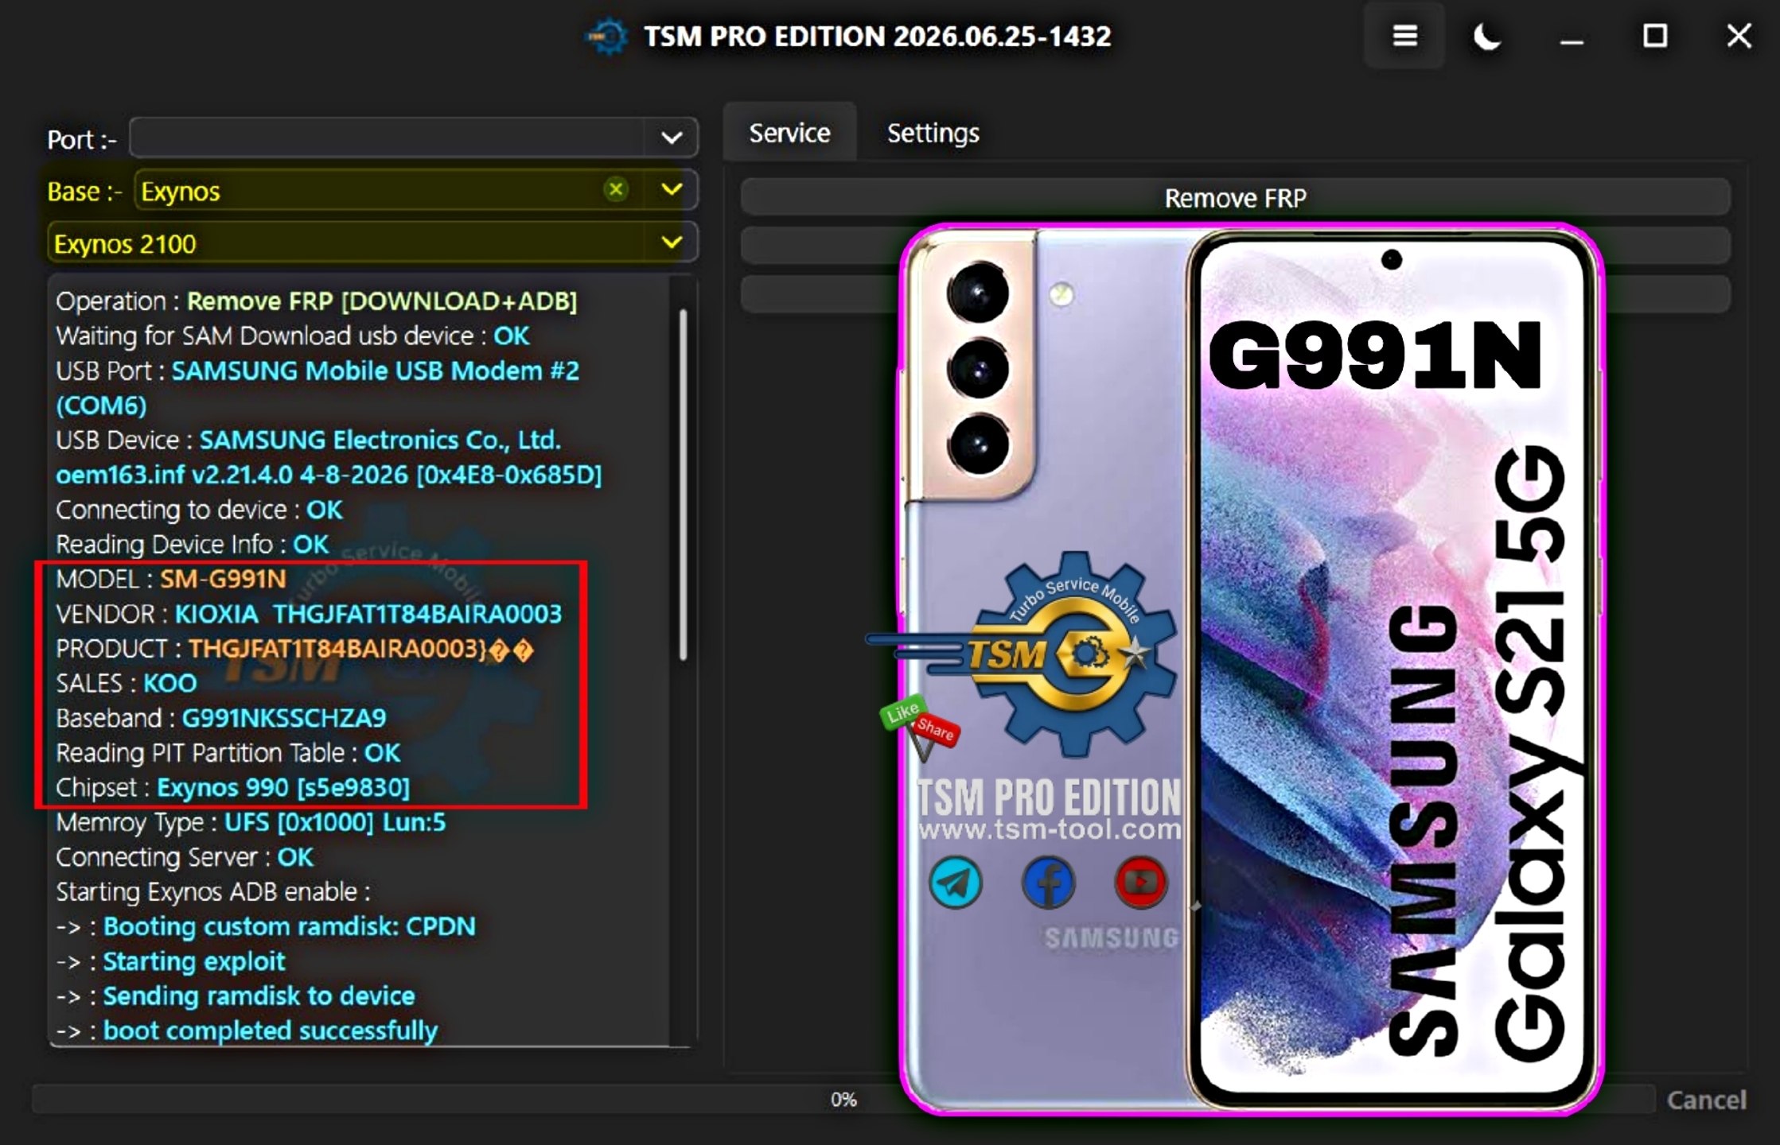Switch to the Service tab
This screenshot has width=1780, height=1145.
pos(789,133)
